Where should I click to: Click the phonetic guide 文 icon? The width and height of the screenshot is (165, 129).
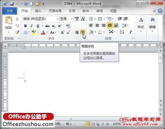tap(77, 19)
